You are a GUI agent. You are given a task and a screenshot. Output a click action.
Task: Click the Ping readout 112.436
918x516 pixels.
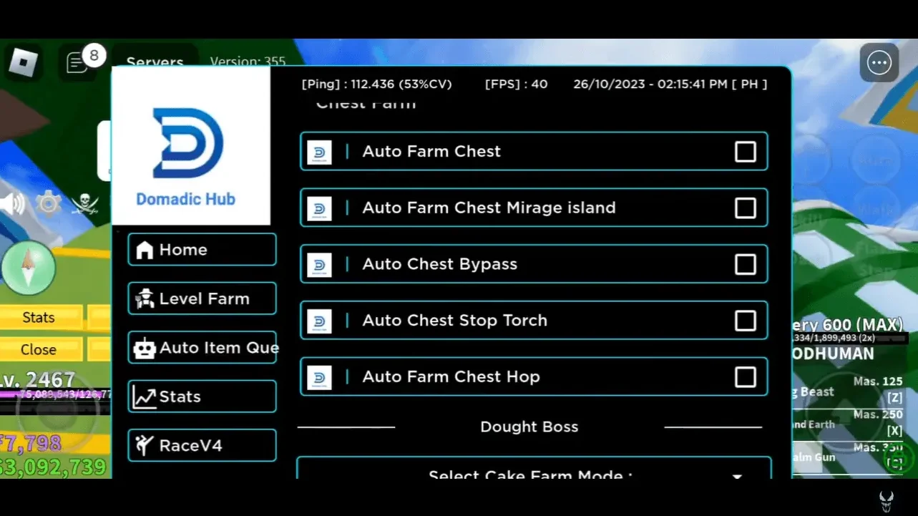click(376, 84)
